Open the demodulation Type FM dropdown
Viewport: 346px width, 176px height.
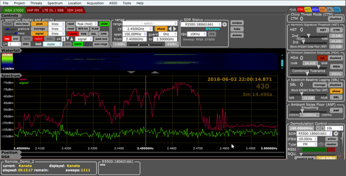click(307, 144)
